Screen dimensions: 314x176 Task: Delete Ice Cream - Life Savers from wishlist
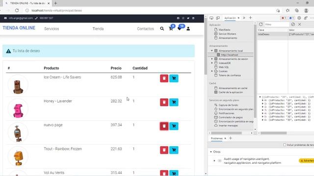pyautogui.click(x=164, y=78)
